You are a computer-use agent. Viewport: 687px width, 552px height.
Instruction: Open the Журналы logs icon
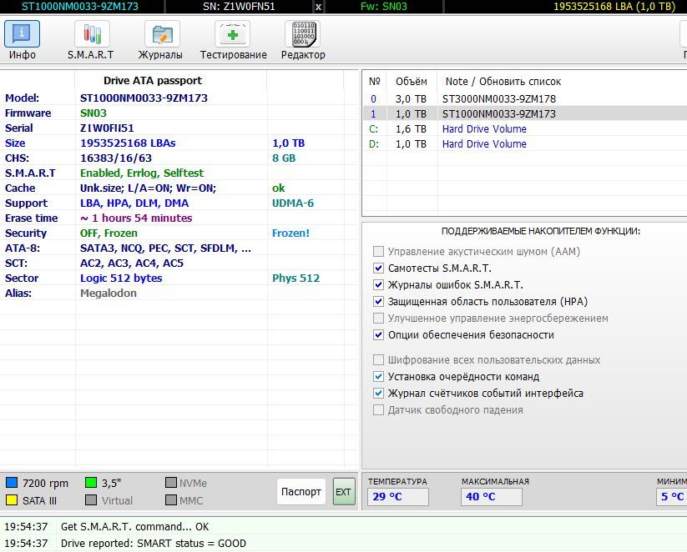(162, 33)
